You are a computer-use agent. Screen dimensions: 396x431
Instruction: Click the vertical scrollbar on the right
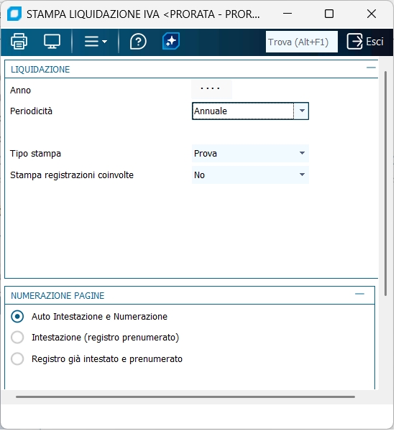click(385, 183)
